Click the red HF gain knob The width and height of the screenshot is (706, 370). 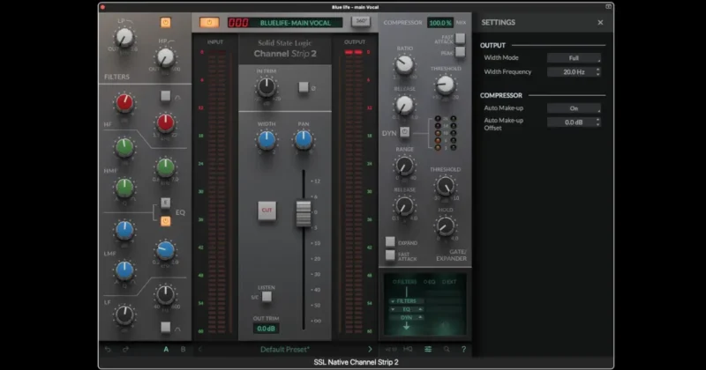(x=124, y=103)
